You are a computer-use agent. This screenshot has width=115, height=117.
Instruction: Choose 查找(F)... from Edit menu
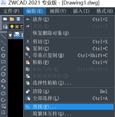[69, 107]
